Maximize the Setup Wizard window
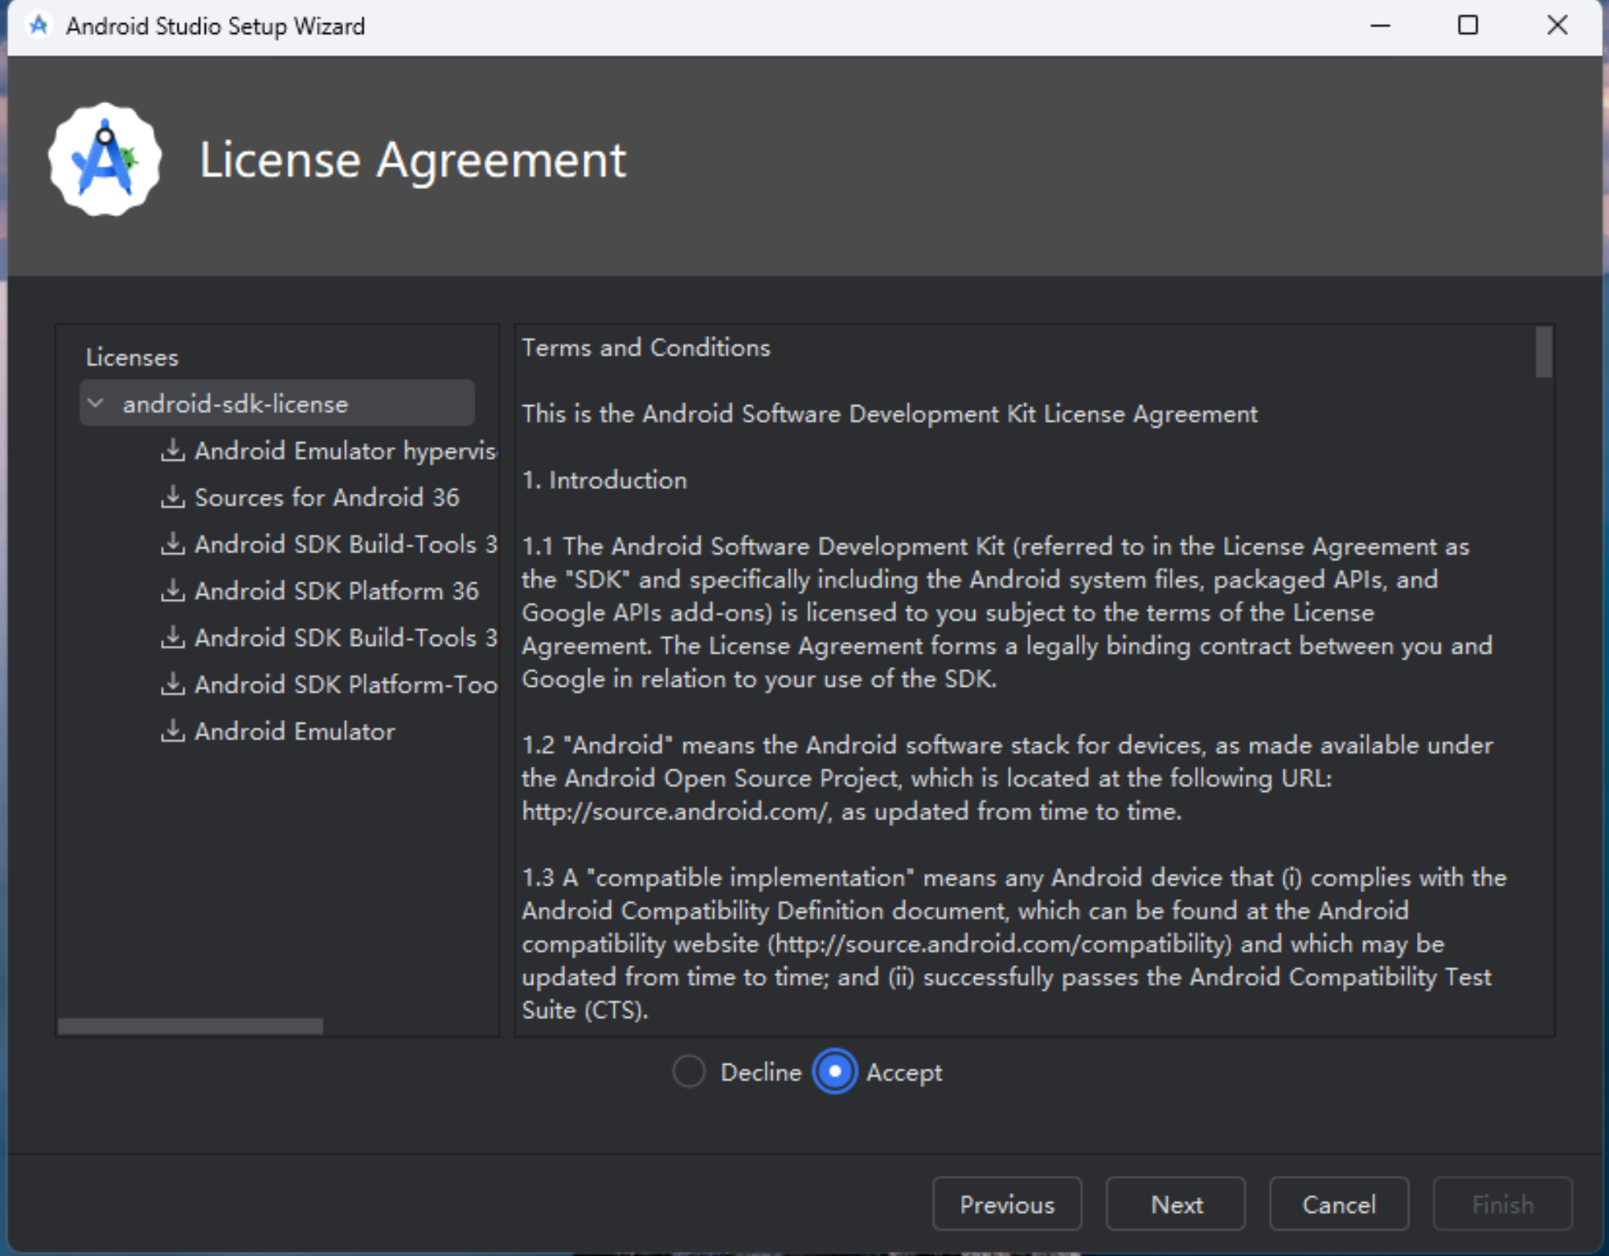 (x=1468, y=26)
